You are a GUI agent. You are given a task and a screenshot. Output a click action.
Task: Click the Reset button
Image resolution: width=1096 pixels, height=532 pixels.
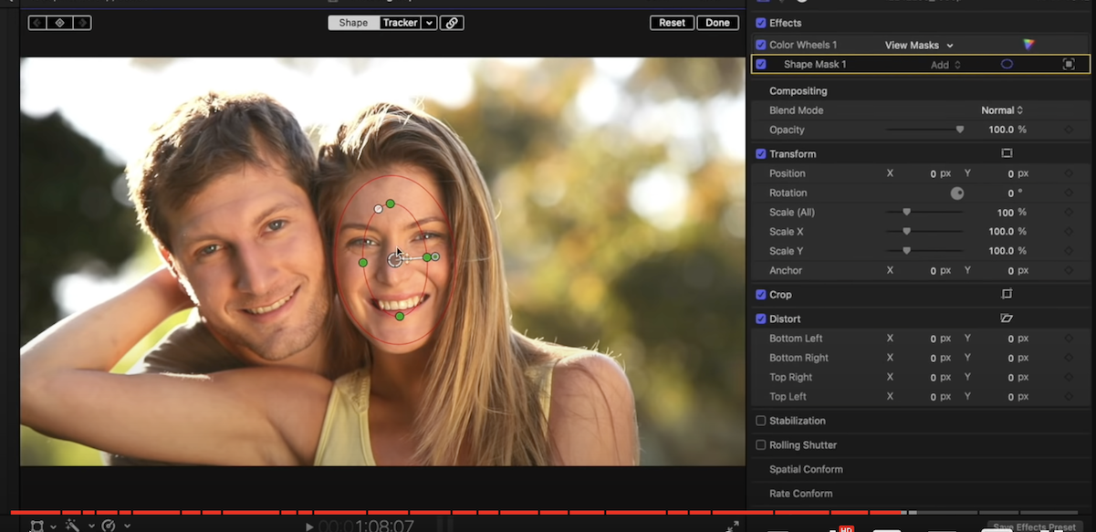tap(672, 23)
